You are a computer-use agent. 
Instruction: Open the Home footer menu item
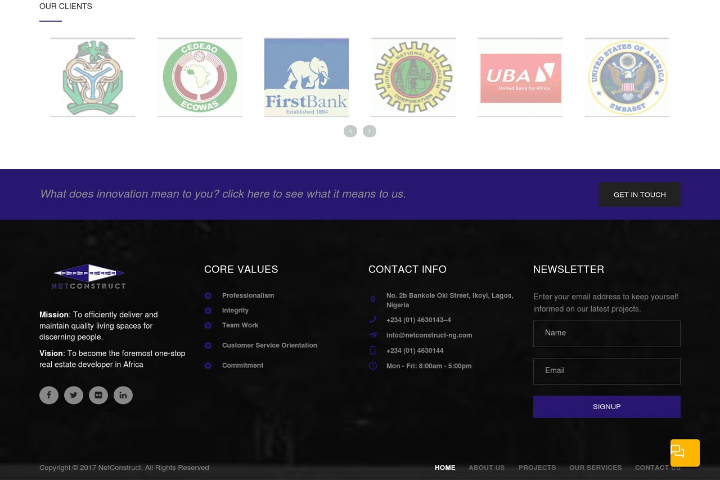[x=445, y=468]
